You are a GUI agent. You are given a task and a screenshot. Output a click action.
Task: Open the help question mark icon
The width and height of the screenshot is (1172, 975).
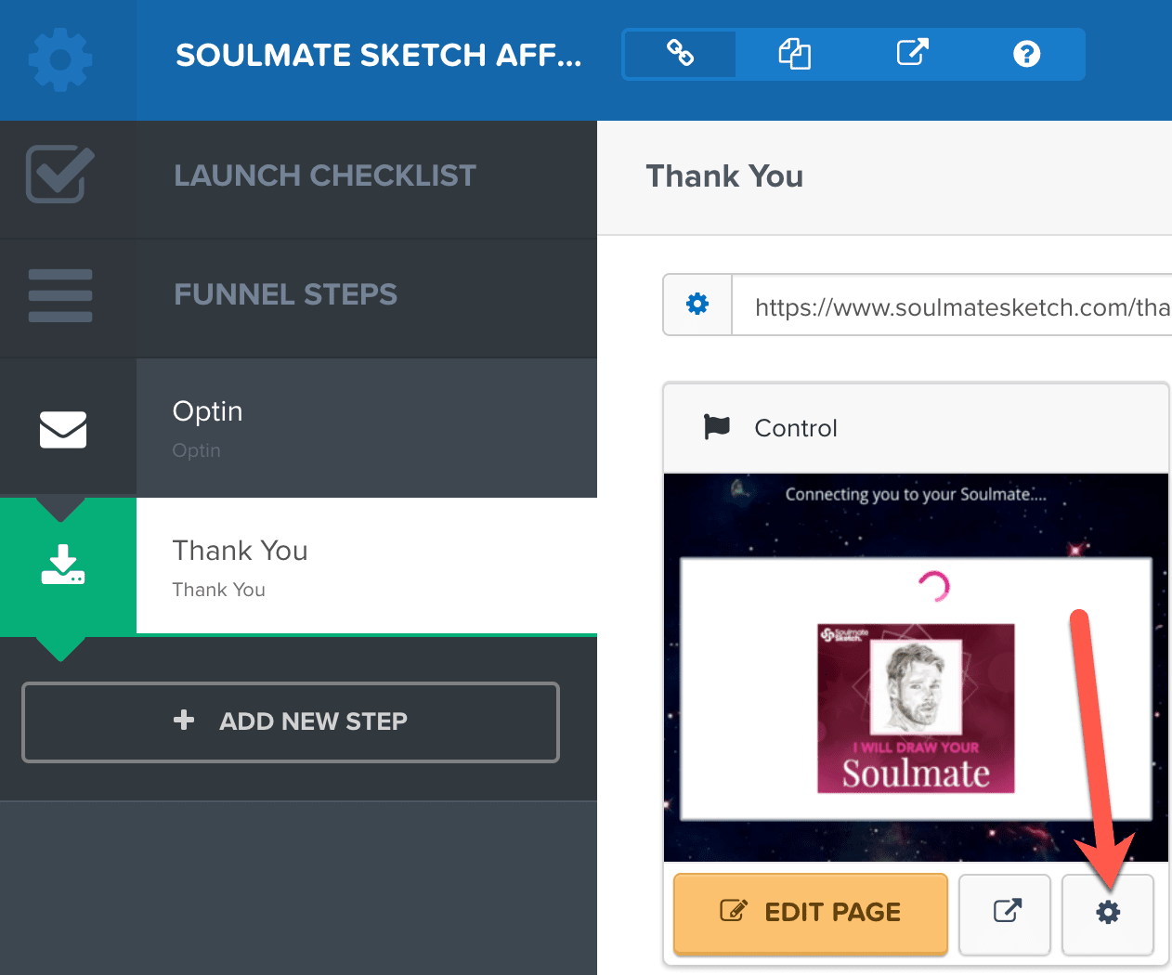[1026, 54]
